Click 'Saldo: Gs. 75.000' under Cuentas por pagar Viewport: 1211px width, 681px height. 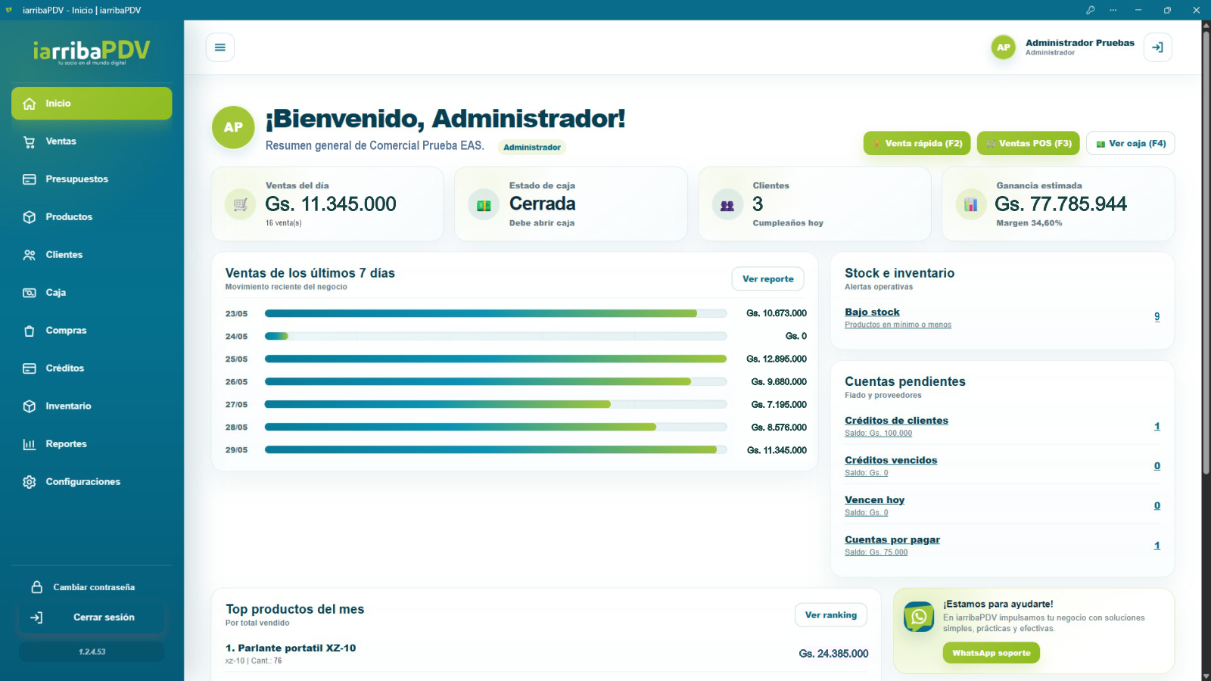click(876, 552)
